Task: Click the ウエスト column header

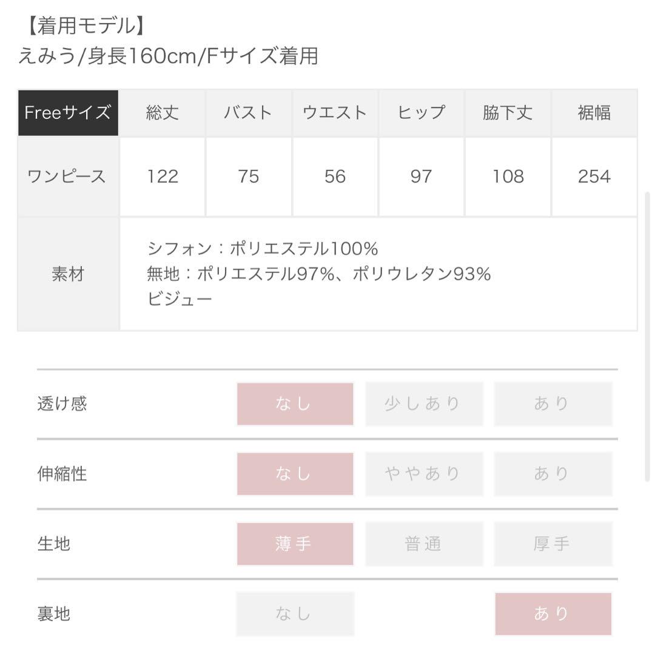Action: tap(335, 113)
